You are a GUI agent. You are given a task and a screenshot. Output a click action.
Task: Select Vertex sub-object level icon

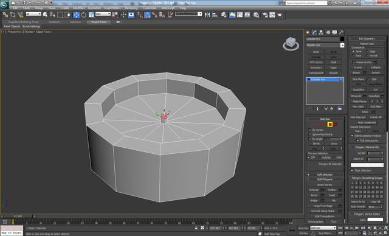[313, 124]
